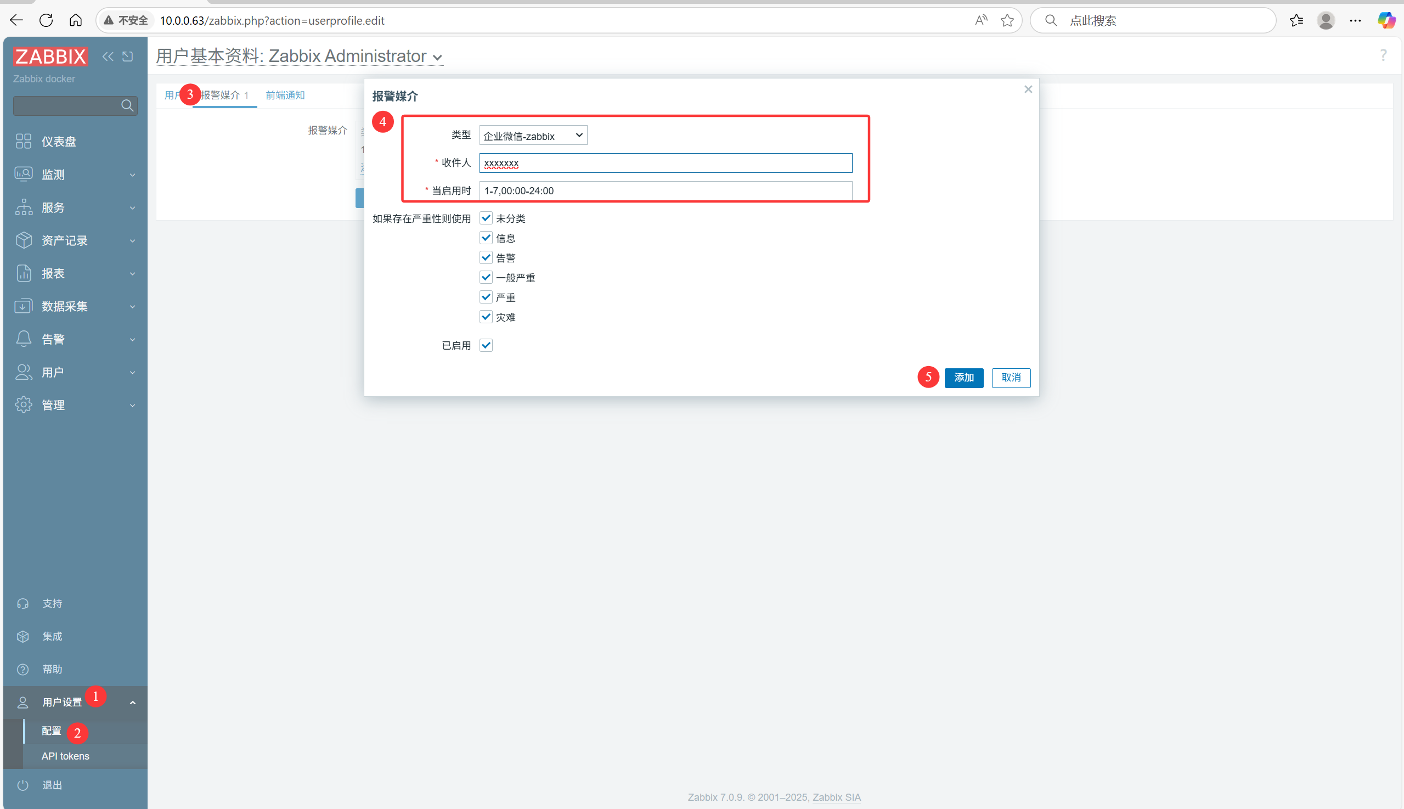
Task: Toggle the 一般严重 severity checkbox
Action: (486, 277)
